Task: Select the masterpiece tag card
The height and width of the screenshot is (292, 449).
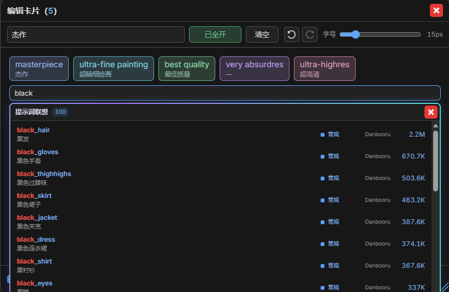Action: pos(39,69)
